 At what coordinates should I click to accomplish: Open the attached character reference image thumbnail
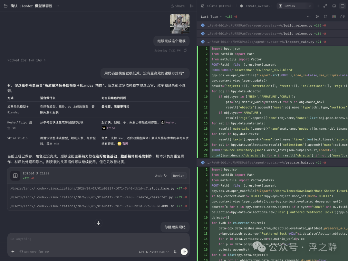pyautogui.click(x=179, y=24)
